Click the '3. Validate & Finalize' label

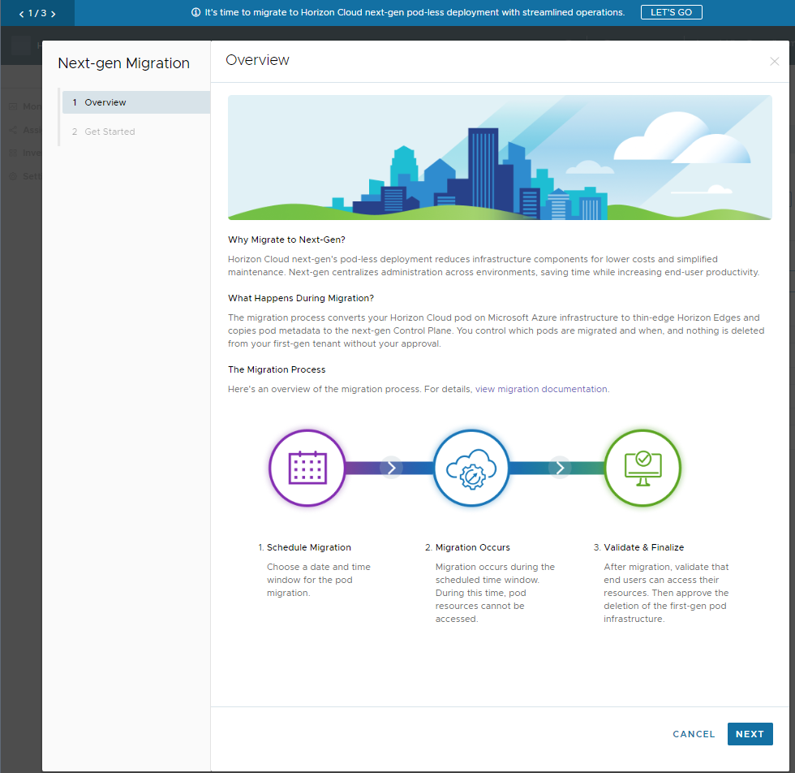(638, 547)
